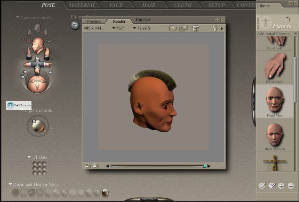299x202 pixels.
Task: Click the light position globe in Light Controls
Action: (38, 126)
